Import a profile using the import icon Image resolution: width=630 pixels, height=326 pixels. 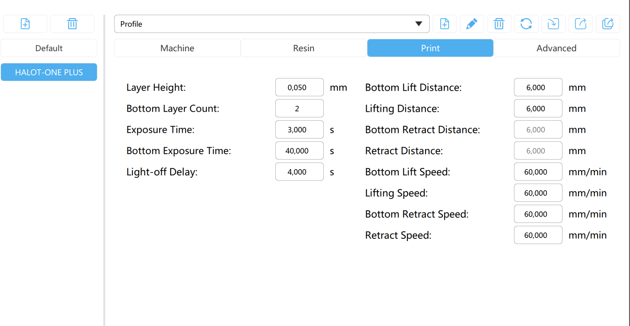(553, 24)
